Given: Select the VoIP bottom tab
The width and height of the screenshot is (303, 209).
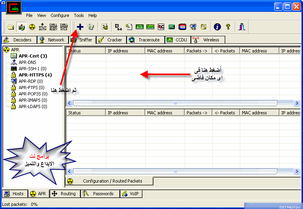Looking at the screenshot, I should click(x=131, y=194).
